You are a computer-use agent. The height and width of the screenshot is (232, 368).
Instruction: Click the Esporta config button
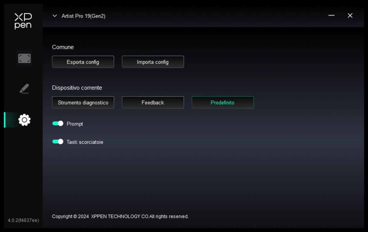tap(83, 62)
